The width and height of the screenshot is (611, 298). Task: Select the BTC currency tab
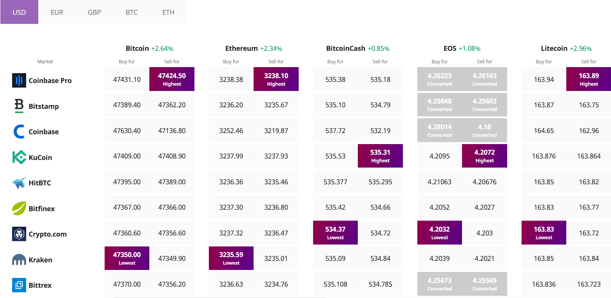tap(132, 12)
